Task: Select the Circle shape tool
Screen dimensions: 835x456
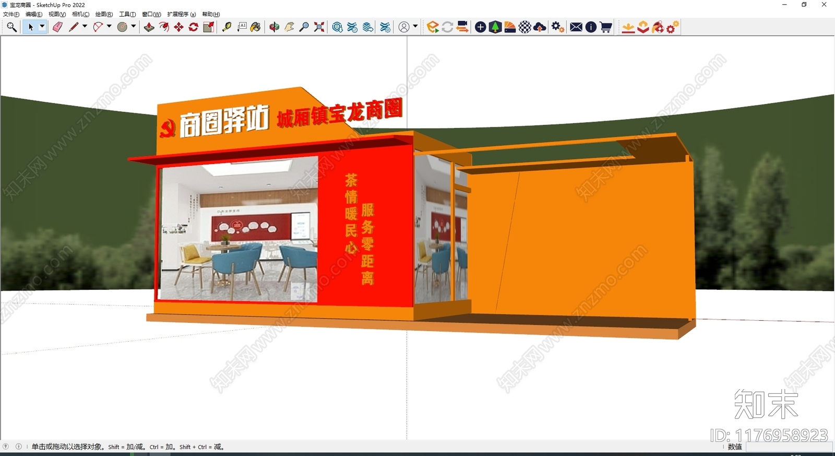Action: pyautogui.click(x=123, y=27)
